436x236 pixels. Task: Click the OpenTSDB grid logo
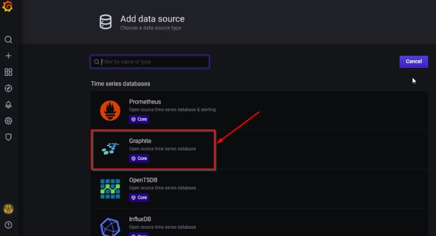click(x=110, y=189)
